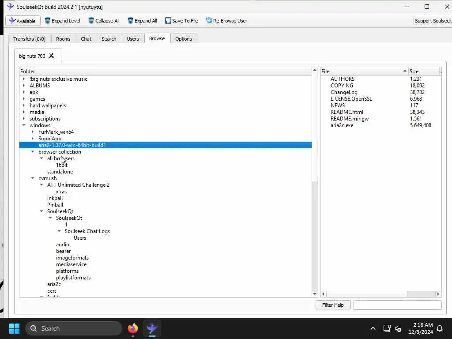Click the Filter Help button
The width and height of the screenshot is (452, 339).
[333, 305]
